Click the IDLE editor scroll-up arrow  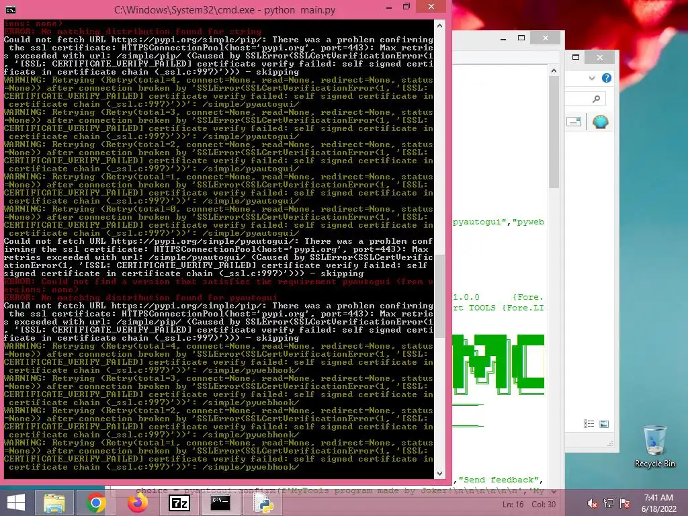click(x=554, y=71)
